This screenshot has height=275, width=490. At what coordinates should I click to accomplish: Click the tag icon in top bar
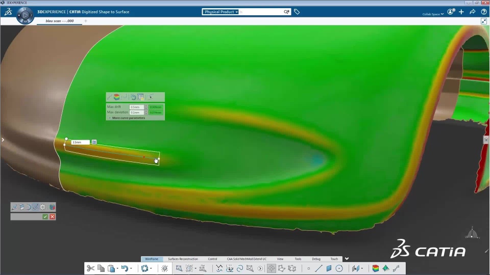297,12
